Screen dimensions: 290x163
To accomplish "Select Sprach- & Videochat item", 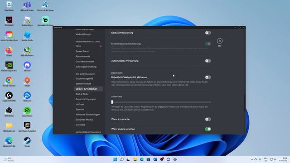I will tap(89, 89).
